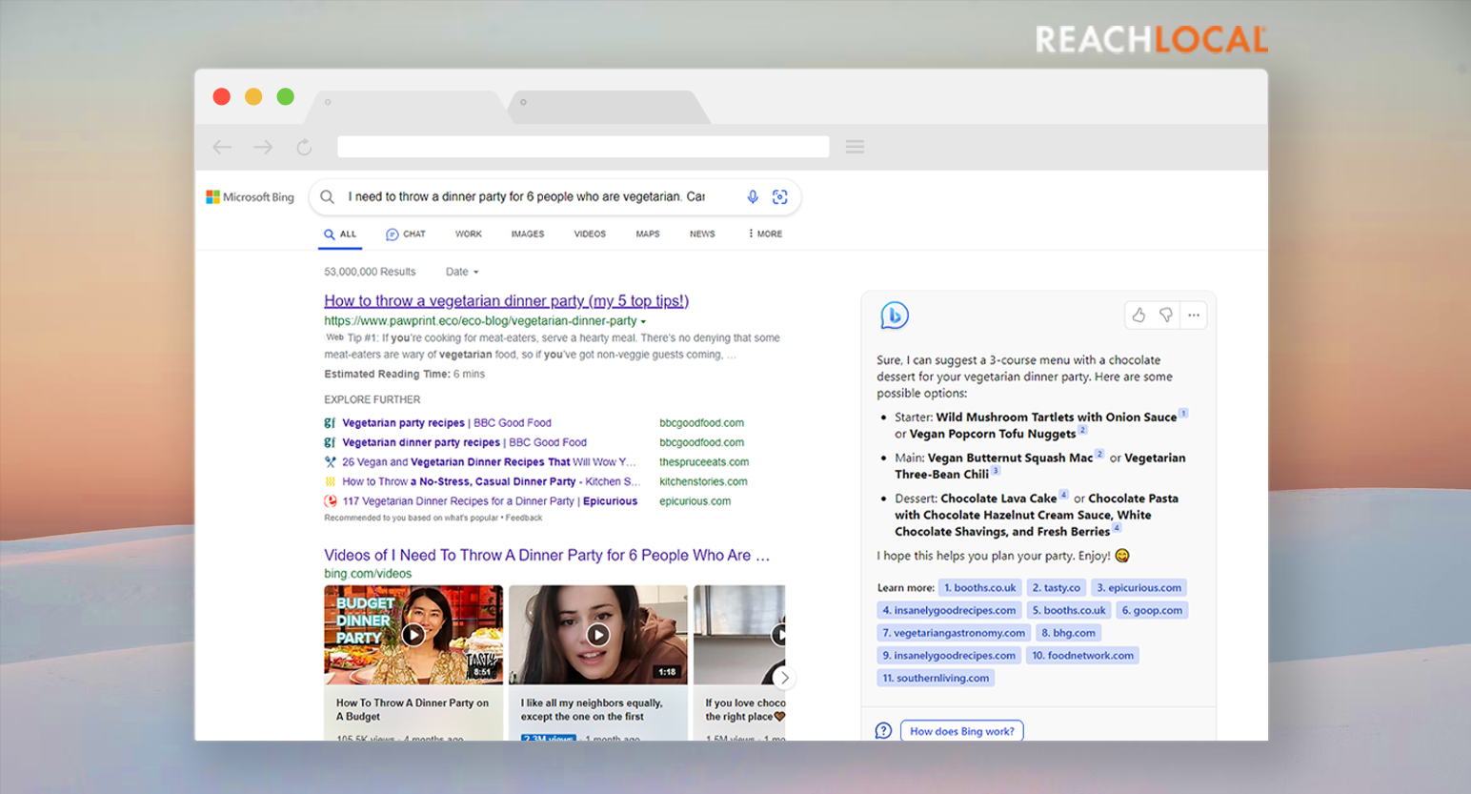Open the Date filter dropdown
The height and width of the screenshot is (794, 1471).
[462, 272]
